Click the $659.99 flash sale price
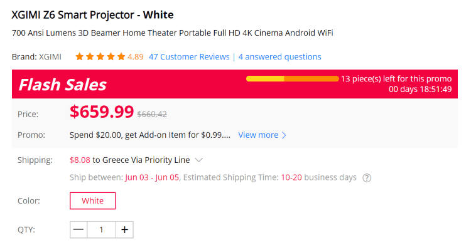The width and height of the screenshot is (471, 243). [102, 111]
